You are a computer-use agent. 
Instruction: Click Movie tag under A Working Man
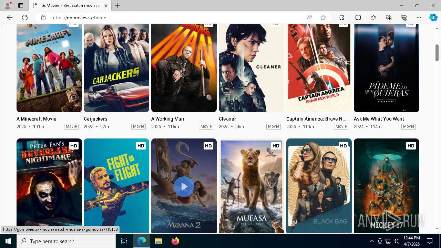(206, 126)
